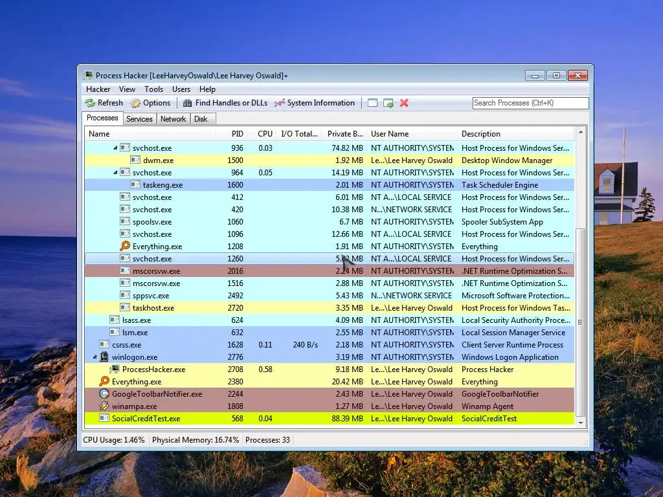Click the sppsvc.exe process icon
This screenshot has width=663, height=497.
pos(125,295)
